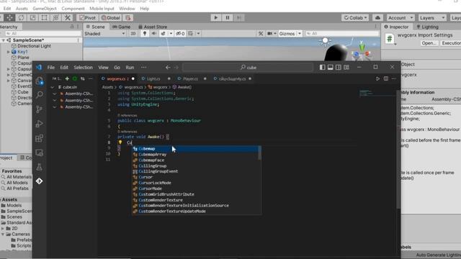
Task: Open Testing flask icon in VS Code
Action: click(40, 167)
